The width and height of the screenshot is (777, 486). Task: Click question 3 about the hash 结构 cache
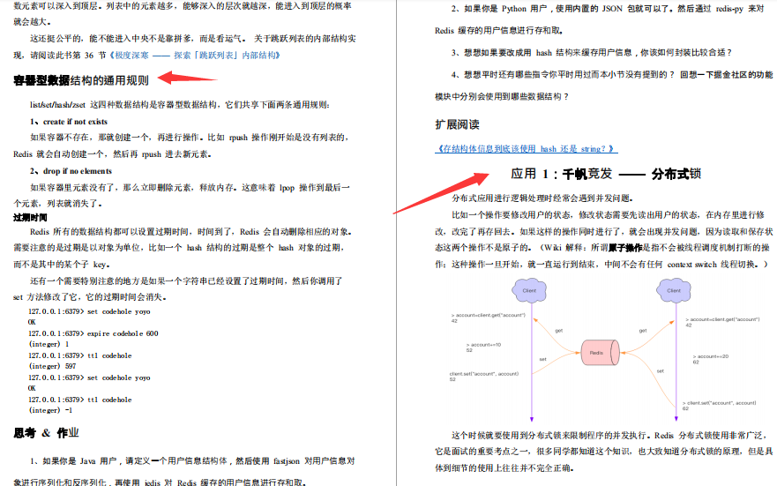pyautogui.click(x=591, y=53)
